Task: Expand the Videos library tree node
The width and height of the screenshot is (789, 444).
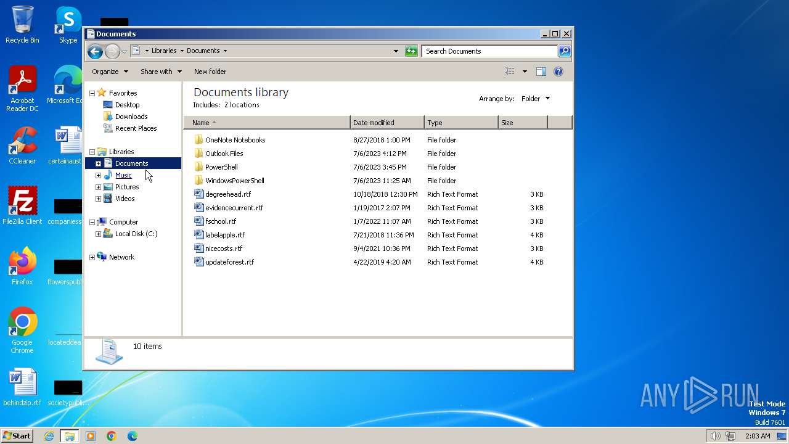Action: (98, 199)
